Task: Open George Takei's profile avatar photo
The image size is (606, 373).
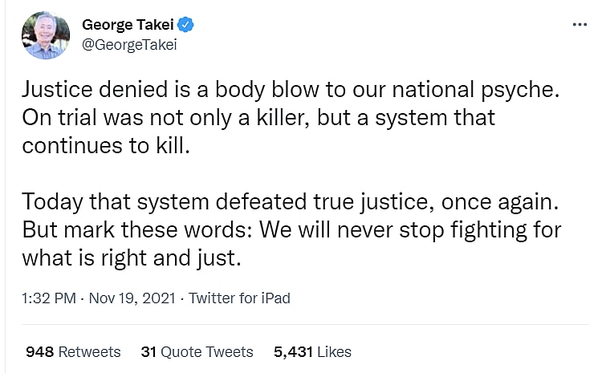Action: (x=45, y=35)
